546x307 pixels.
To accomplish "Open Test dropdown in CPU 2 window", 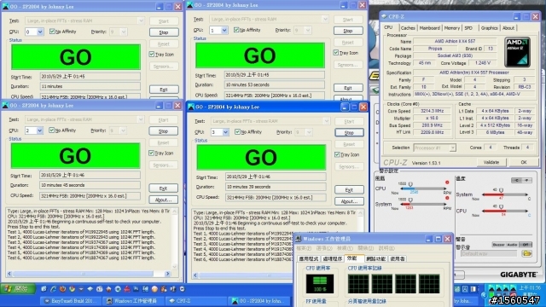I will [x=84, y=119].
